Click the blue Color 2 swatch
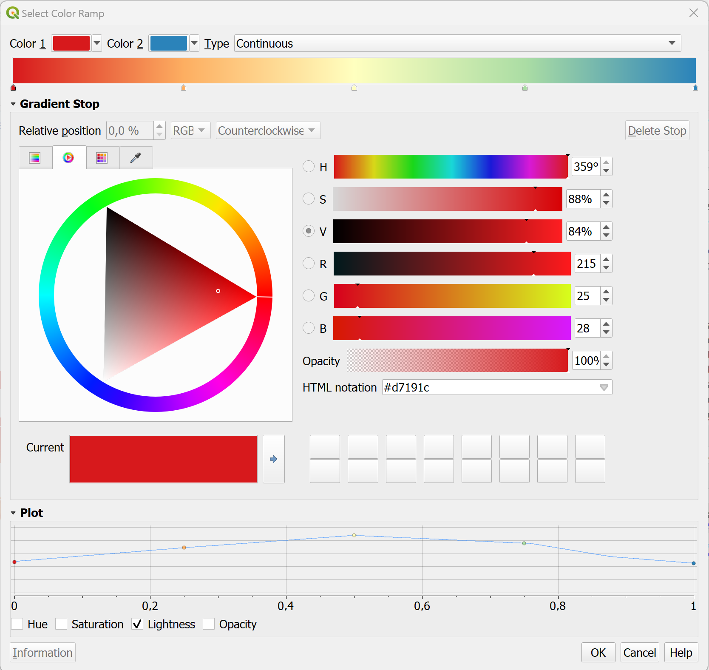This screenshot has width=709, height=670. click(169, 43)
